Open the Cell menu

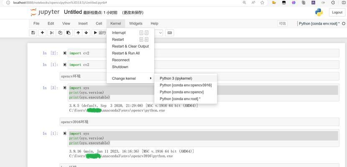click(x=99, y=23)
